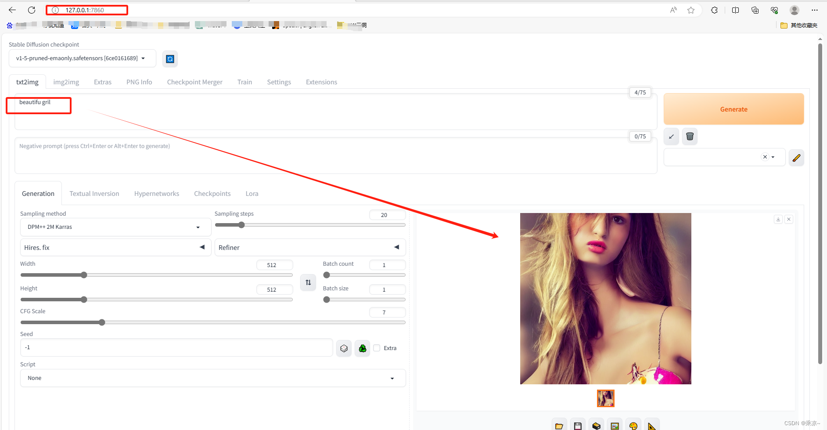Select the Generation tab
Viewport: 827px width, 430px height.
pos(38,194)
